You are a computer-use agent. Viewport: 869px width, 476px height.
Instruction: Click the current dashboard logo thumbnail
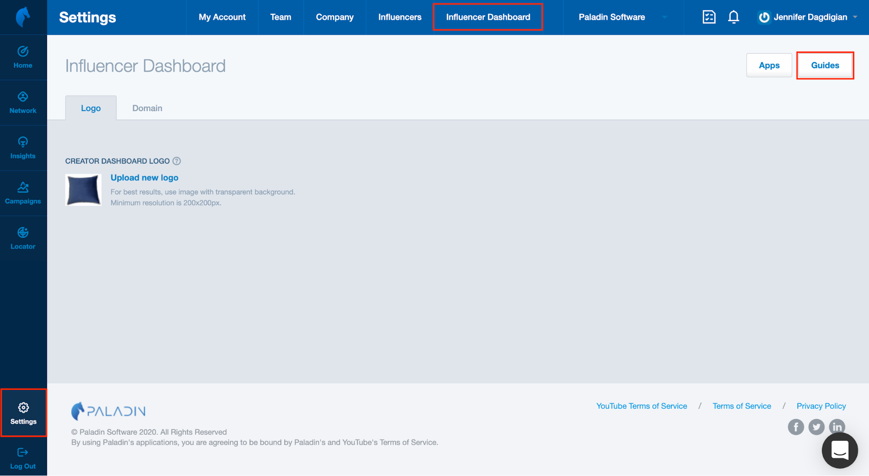point(83,190)
